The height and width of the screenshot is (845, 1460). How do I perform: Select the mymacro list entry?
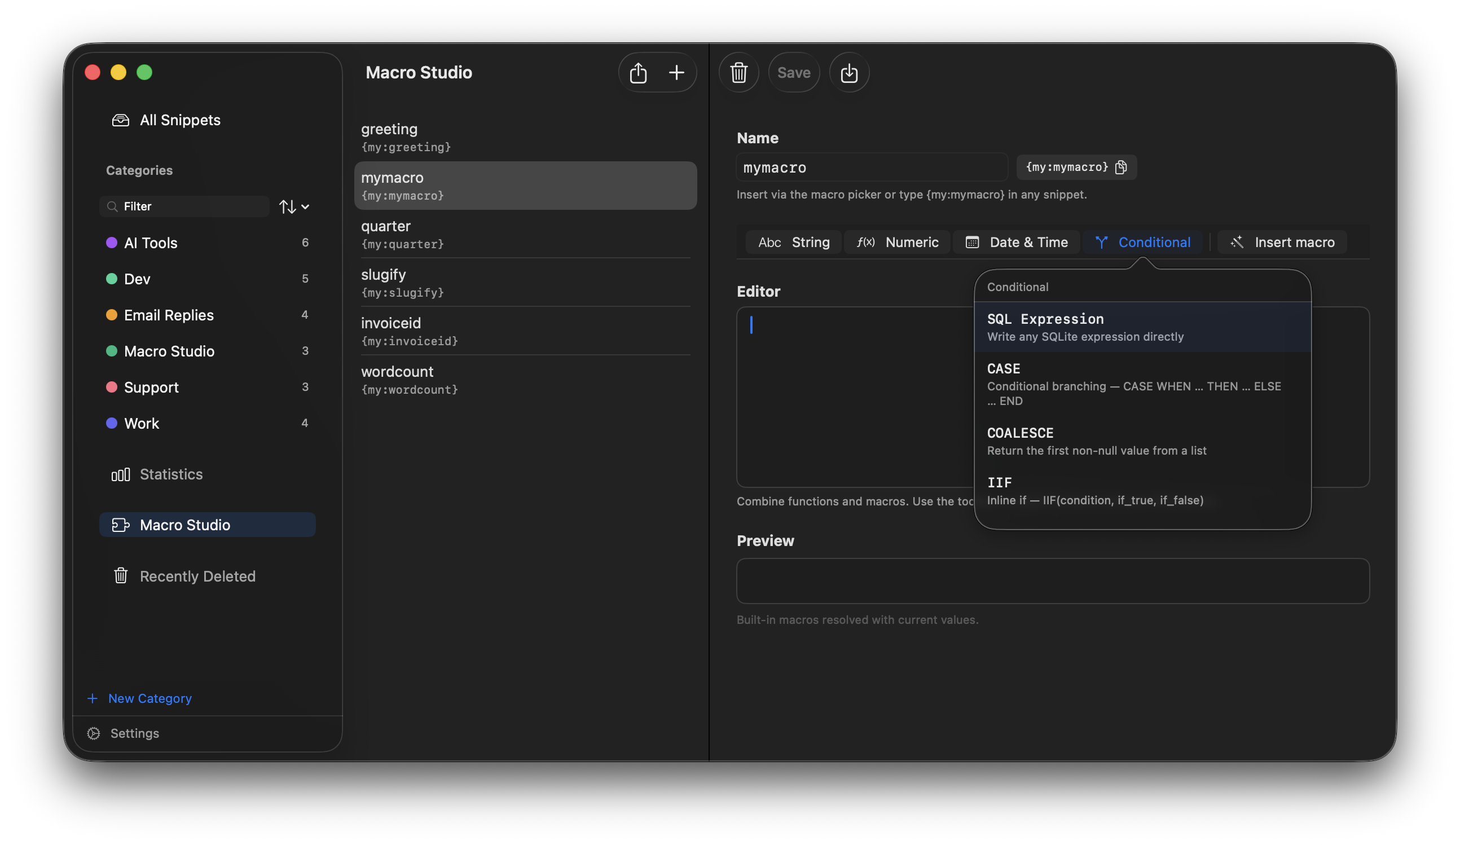pos(525,186)
